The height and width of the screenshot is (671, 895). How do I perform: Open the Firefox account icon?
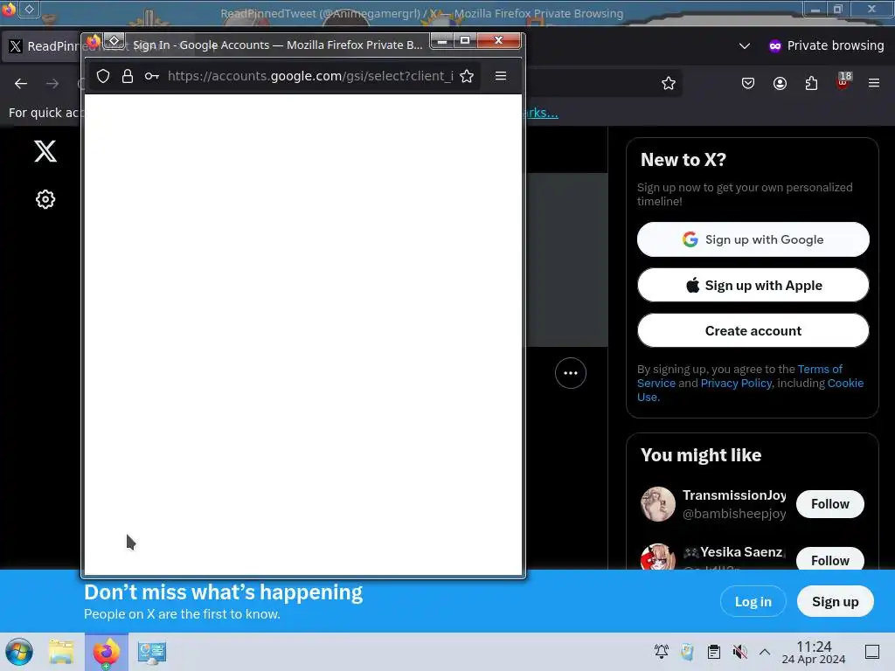[x=780, y=83]
